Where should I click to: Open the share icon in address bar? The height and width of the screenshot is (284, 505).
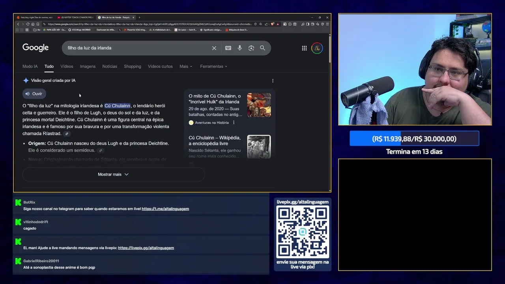tap(266, 24)
